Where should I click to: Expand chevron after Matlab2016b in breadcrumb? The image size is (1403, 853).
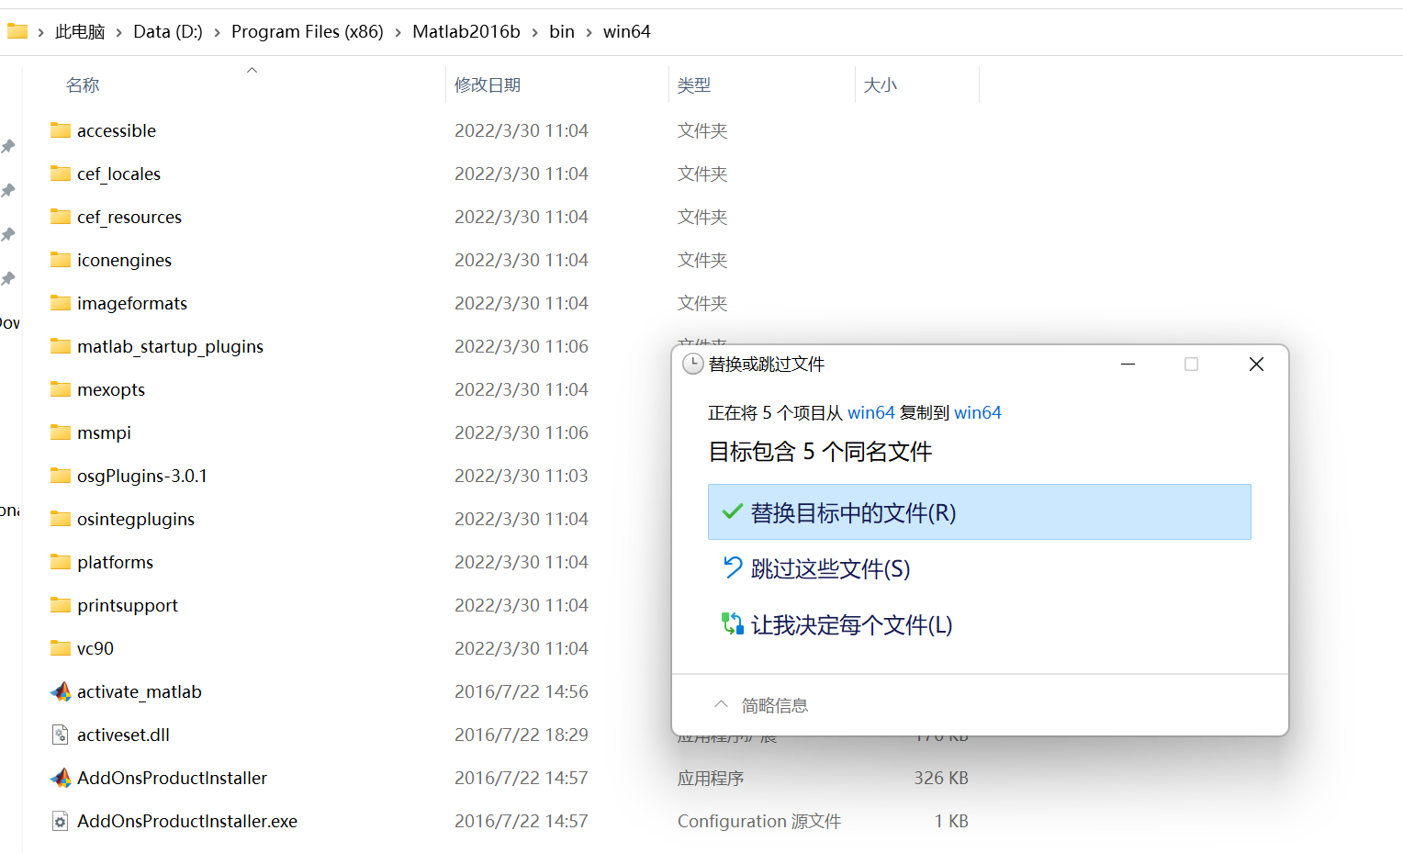(535, 32)
